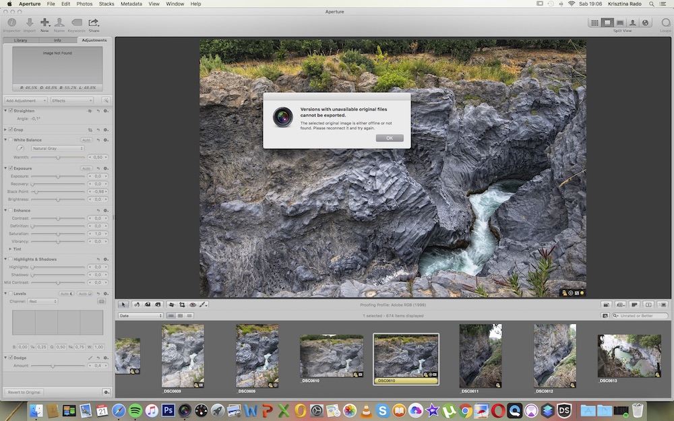
Task: Click the Keywords toolbar icon
Action: 76,23
